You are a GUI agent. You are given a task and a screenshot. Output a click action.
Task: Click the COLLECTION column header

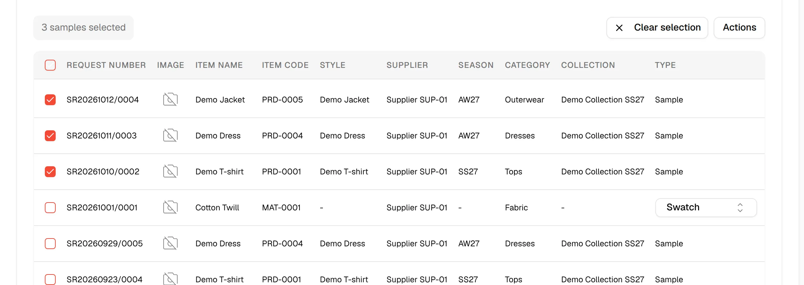tap(588, 65)
